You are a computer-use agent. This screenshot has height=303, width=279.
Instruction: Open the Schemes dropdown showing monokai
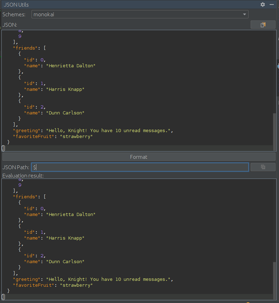[x=140, y=14]
